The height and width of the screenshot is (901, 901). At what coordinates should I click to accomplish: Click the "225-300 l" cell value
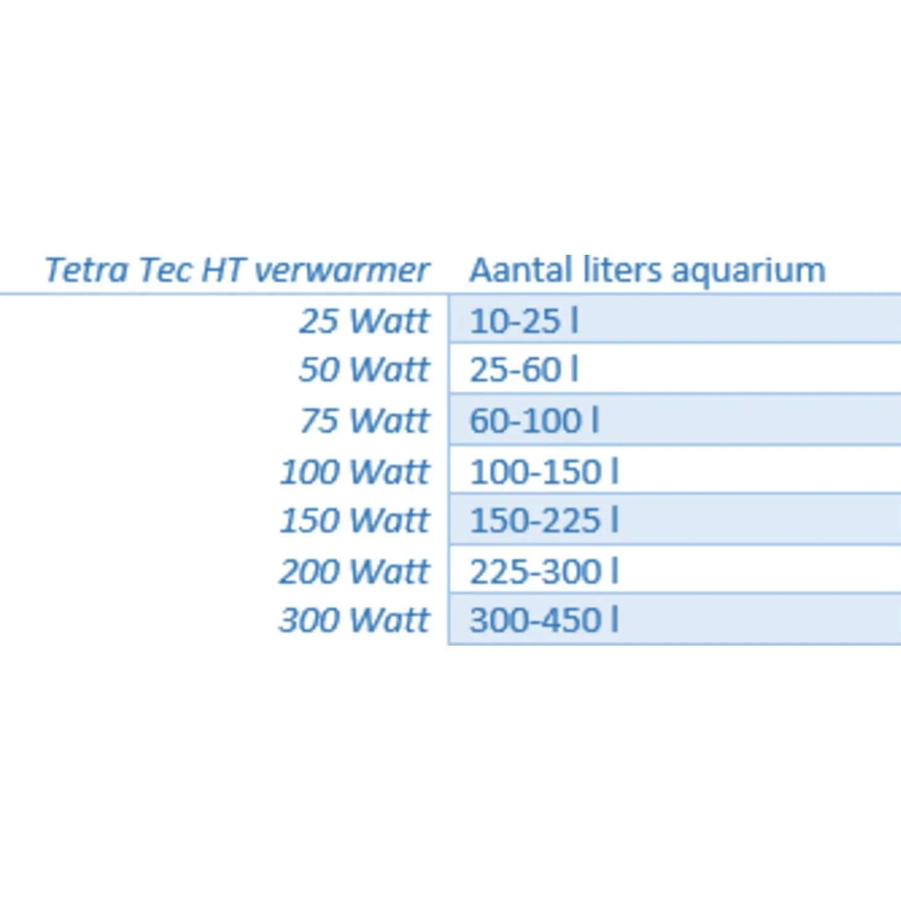click(x=544, y=571)
